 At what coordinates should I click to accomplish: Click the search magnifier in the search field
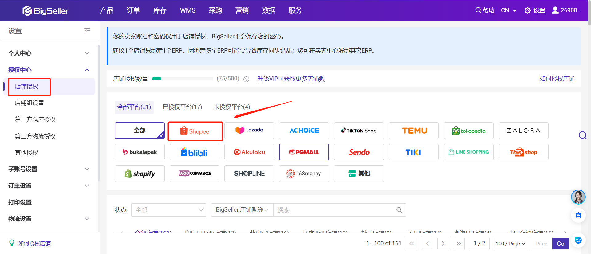click(399, 210)
